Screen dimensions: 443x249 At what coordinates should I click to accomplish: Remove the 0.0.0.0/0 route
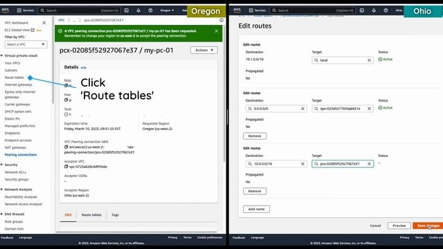pos(255,136)
